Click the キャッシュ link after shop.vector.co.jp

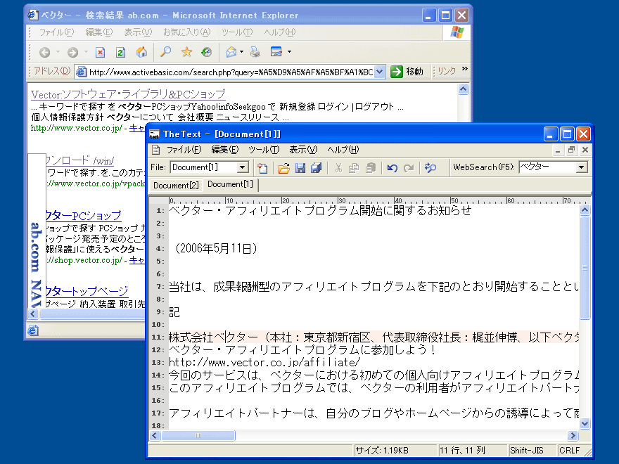137,260
